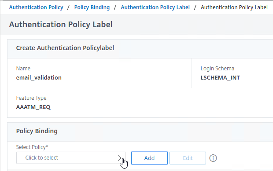Click the Authentication Policy Label page heading
This screenshot has width=273, height=171.
[x=61, y=25]
